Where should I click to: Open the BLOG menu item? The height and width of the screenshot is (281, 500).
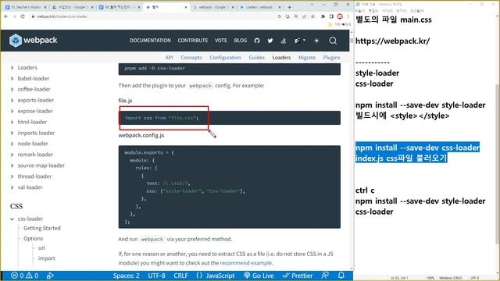pos(241,41)
